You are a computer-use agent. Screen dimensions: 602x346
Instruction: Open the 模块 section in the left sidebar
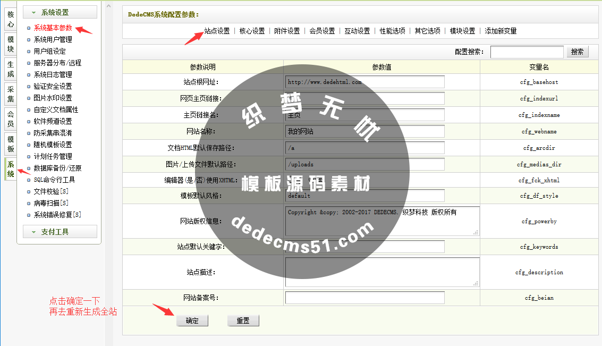(10, 43)
